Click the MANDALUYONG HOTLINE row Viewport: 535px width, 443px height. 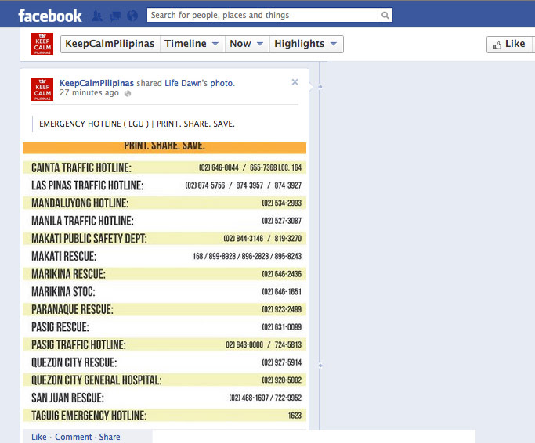(164, 203)
